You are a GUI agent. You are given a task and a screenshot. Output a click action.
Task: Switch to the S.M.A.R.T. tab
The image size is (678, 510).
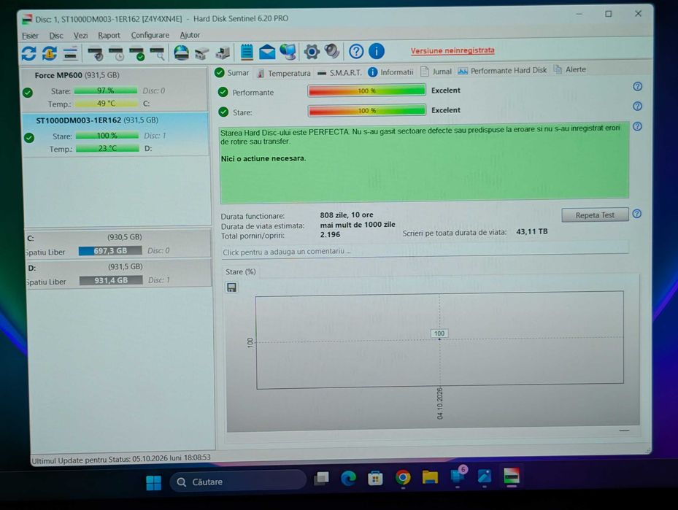point(339,73)
